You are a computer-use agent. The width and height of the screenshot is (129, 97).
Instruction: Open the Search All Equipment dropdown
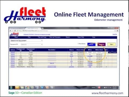(x=27, y=41)
